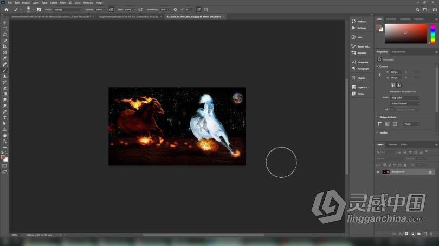
Task: Switch to the Adjustments tab
Action: tap(398, 52)
